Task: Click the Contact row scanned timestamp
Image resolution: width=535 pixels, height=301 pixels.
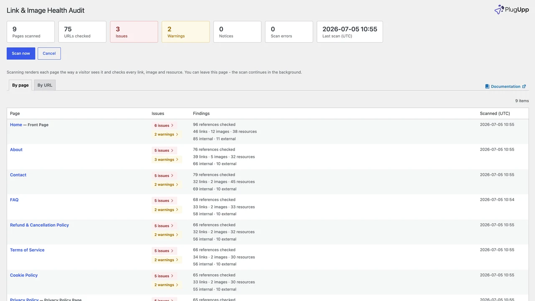Action: [497, 175]
